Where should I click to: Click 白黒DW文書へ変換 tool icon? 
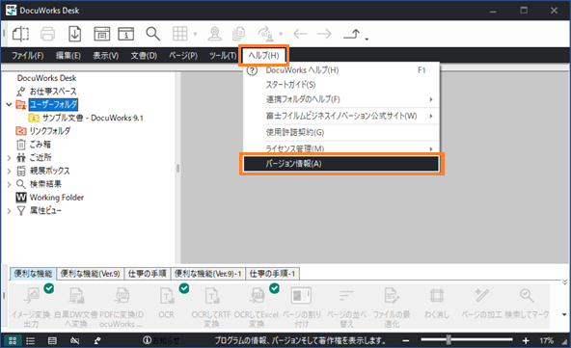pyautogui.click(x=76, y=296)
